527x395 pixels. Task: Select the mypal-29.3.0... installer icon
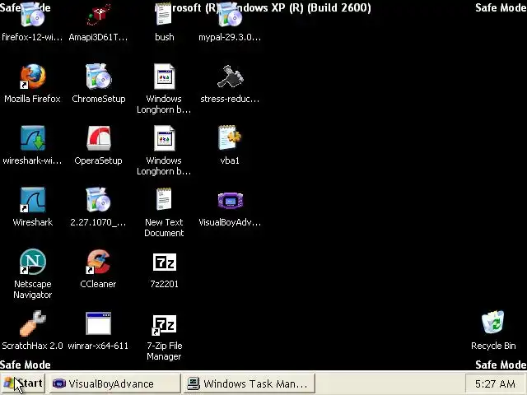pos(230,15)
